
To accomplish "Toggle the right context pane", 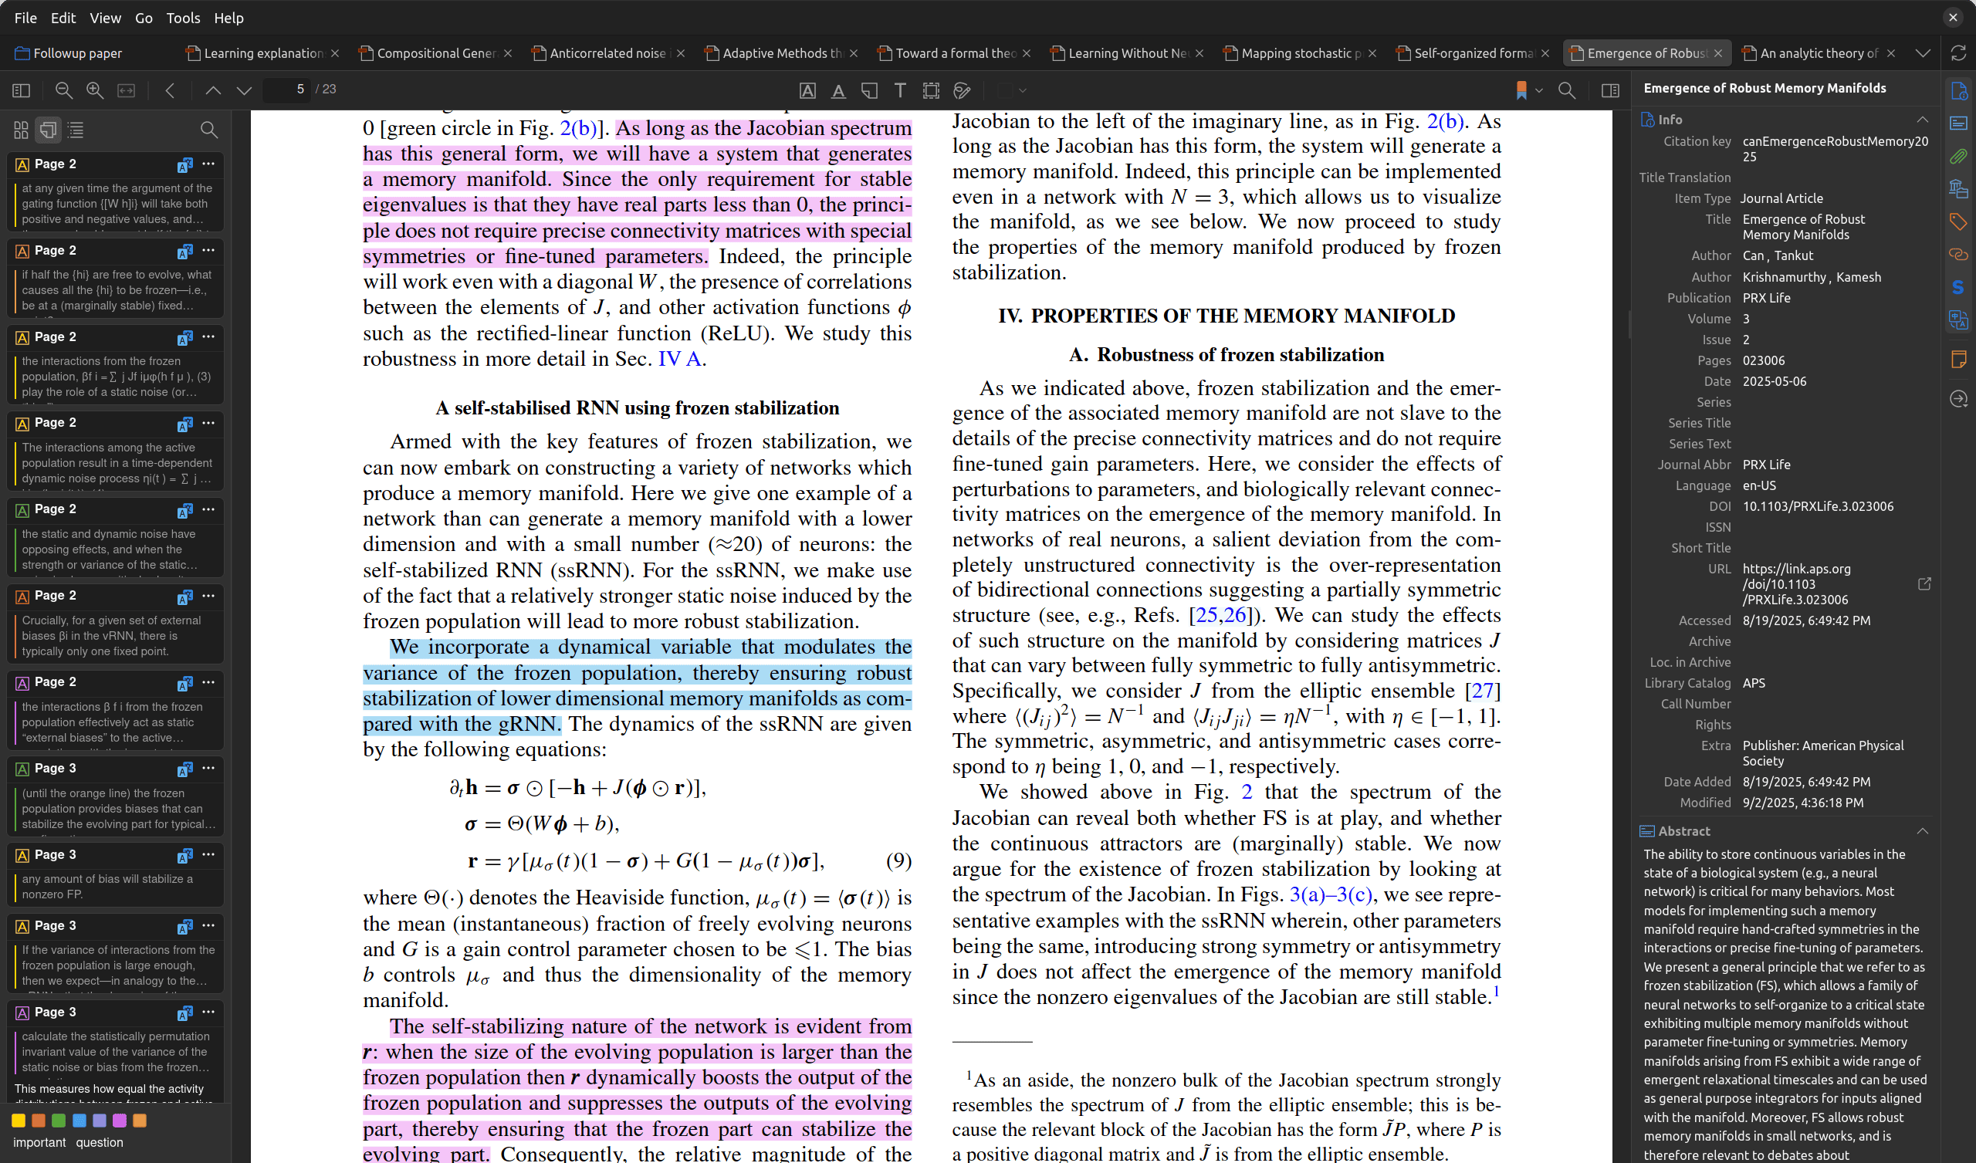I will pos(1610,90).
